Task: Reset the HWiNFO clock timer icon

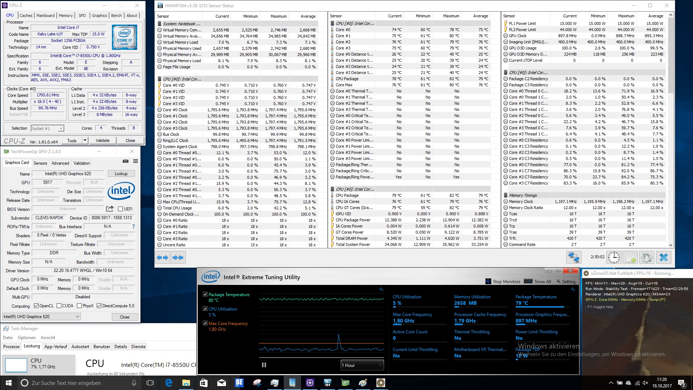Action: (614, 257)
